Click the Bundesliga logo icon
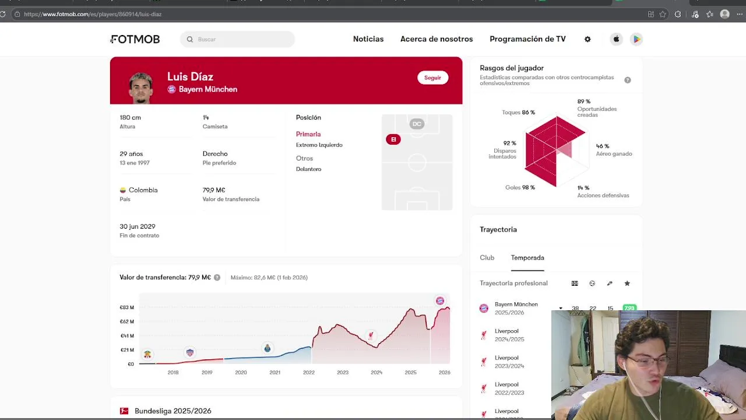The height and width of the screenshot is (420, 746). [x=124, y=411]
